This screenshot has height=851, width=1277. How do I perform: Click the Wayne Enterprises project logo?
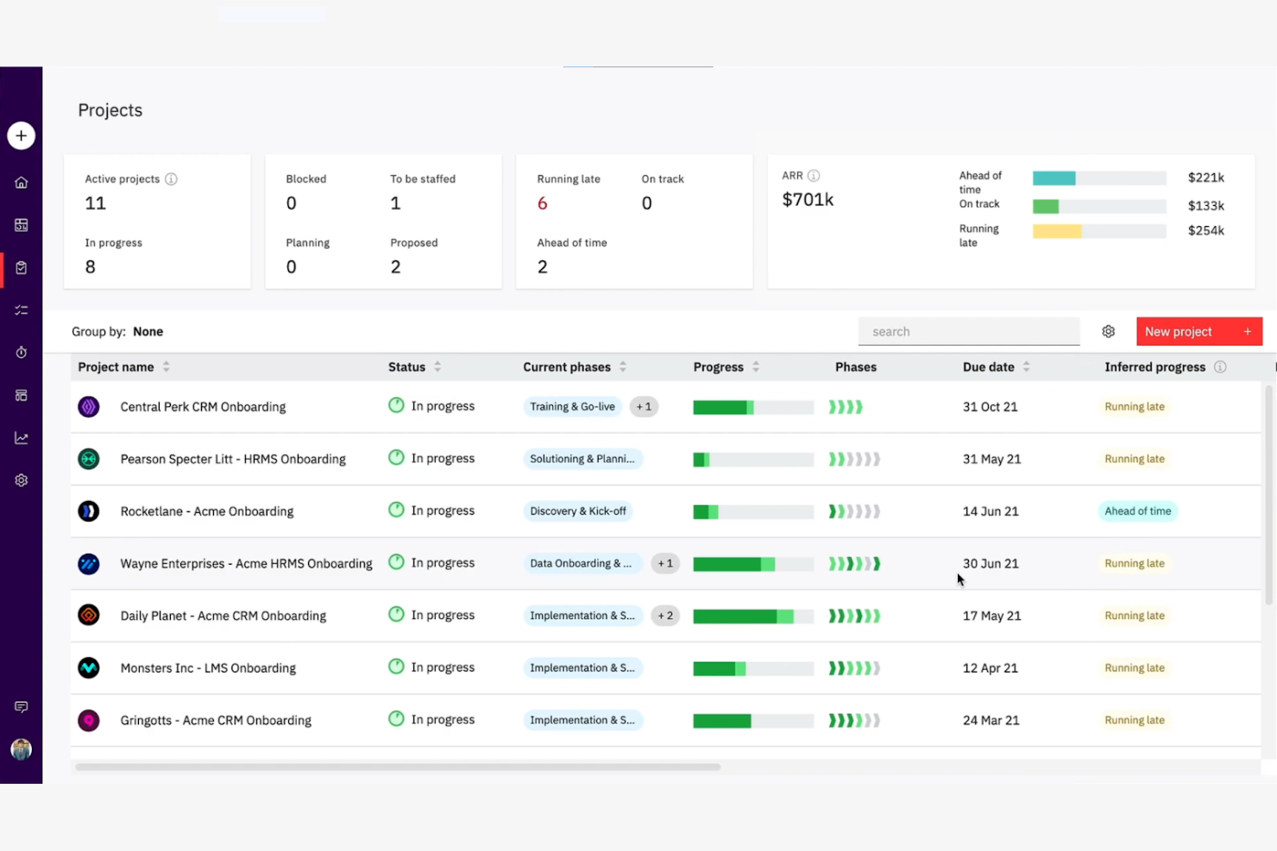(89, 564)
